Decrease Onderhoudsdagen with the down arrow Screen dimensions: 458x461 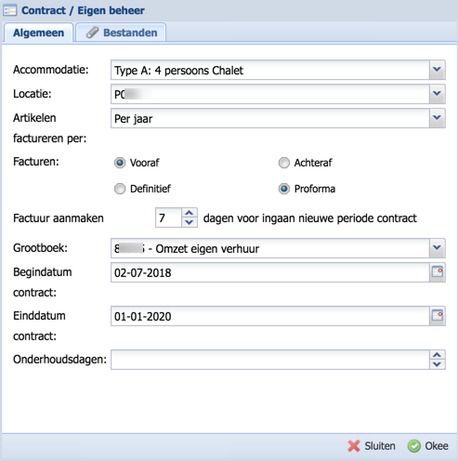(x=438, y=364)
